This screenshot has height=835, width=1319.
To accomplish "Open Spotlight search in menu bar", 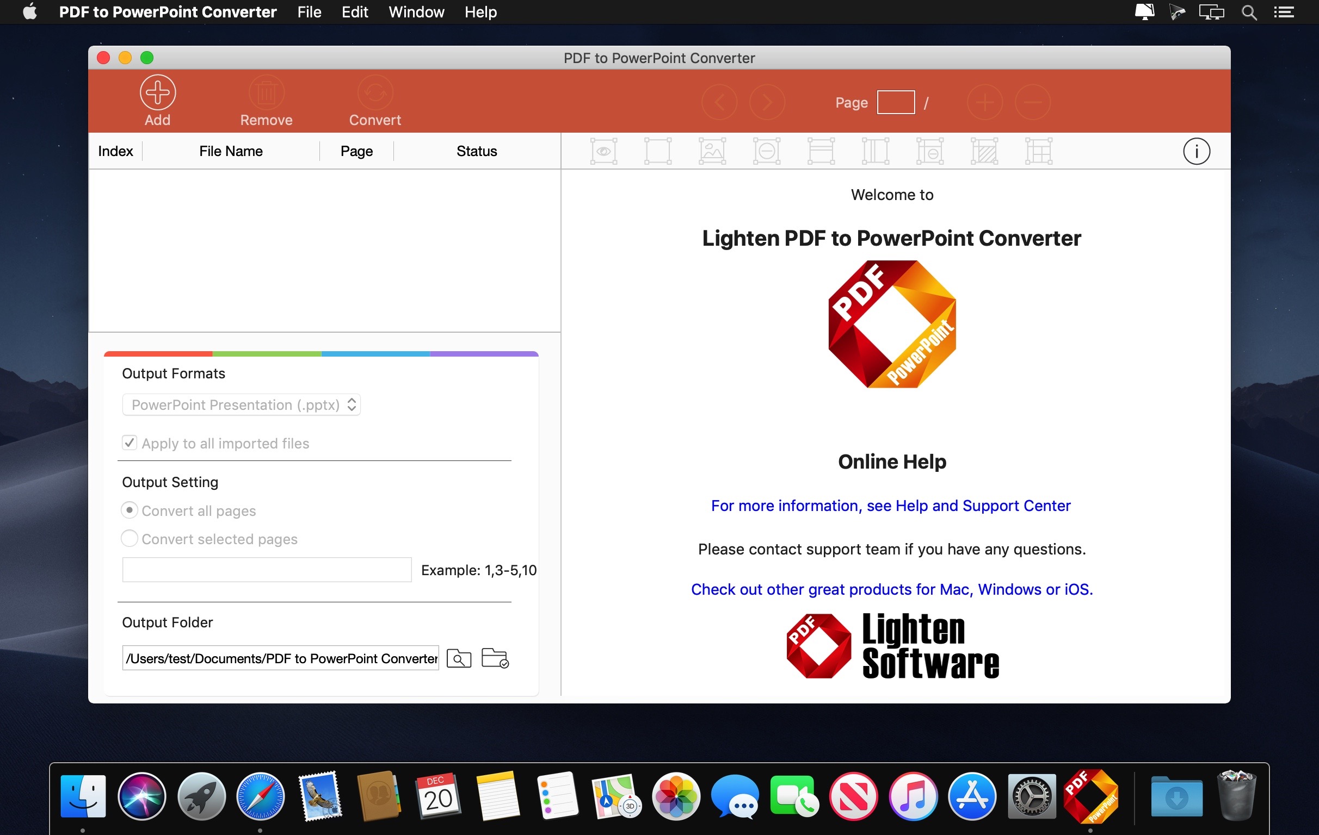I will tap(1249, 12).
